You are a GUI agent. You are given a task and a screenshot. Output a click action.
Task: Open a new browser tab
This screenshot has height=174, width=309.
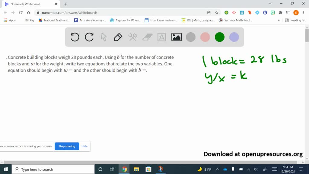point(65,4)
